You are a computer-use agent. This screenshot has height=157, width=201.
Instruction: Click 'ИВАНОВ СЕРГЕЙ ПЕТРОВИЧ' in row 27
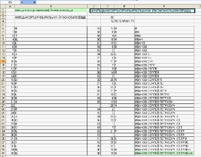[164, 105]
